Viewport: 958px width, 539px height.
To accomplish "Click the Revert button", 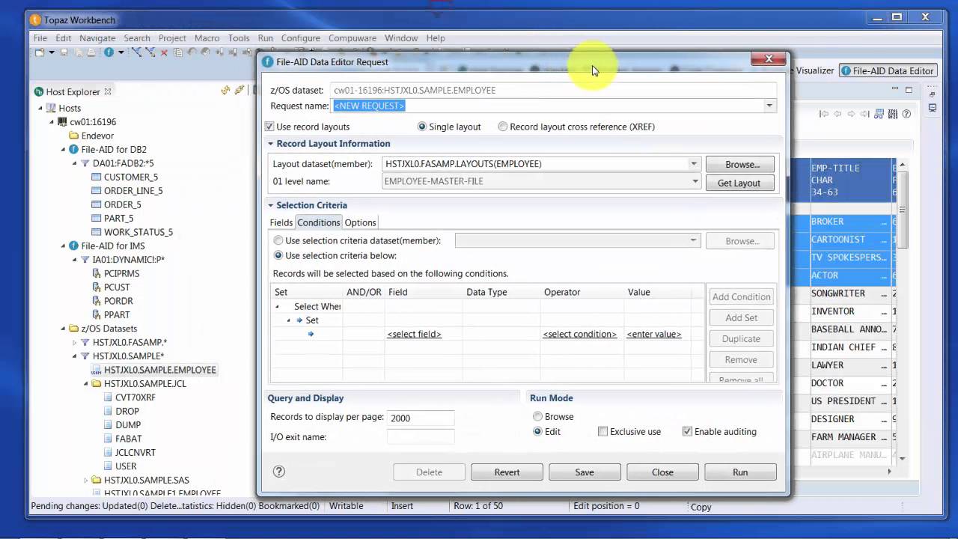I will [507, 472].
